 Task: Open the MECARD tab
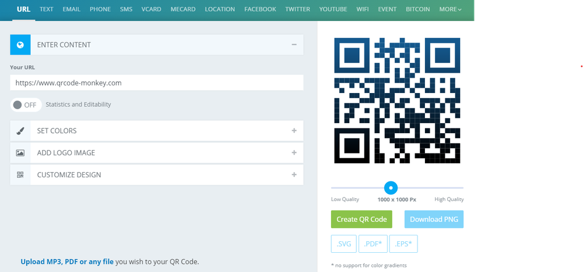[x=183, y=9]
